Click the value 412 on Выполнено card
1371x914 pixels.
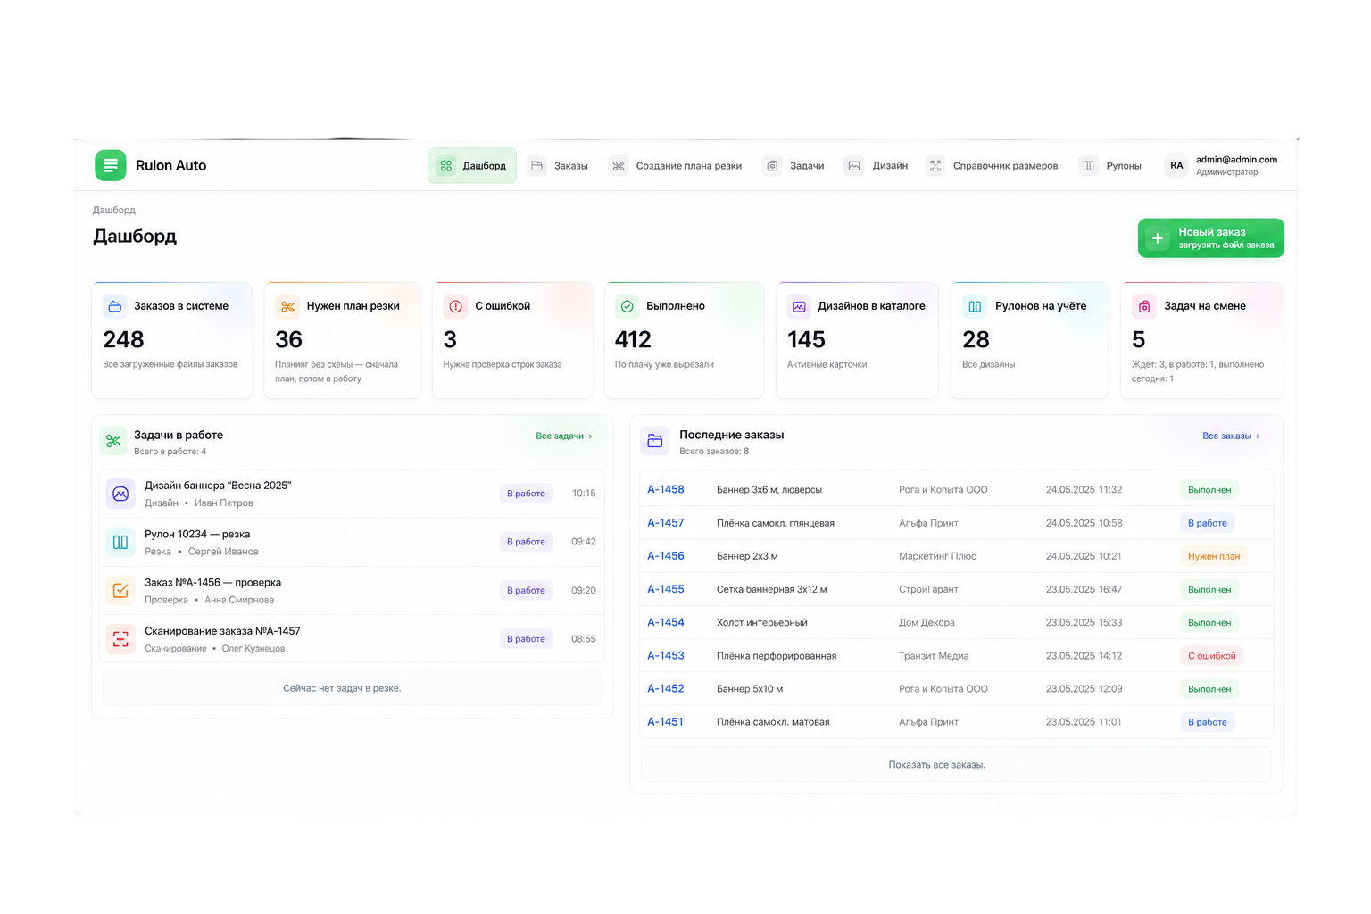(x=633, y=340)
